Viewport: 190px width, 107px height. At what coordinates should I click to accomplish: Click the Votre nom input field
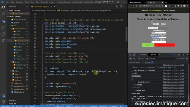[159, 33]
